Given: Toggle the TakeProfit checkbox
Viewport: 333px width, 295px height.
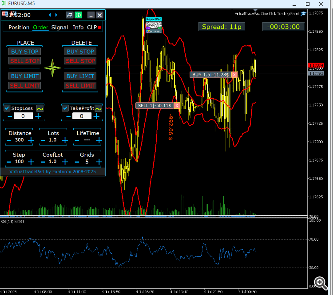Looking at the screenshot, I should (x=65, y=108).
